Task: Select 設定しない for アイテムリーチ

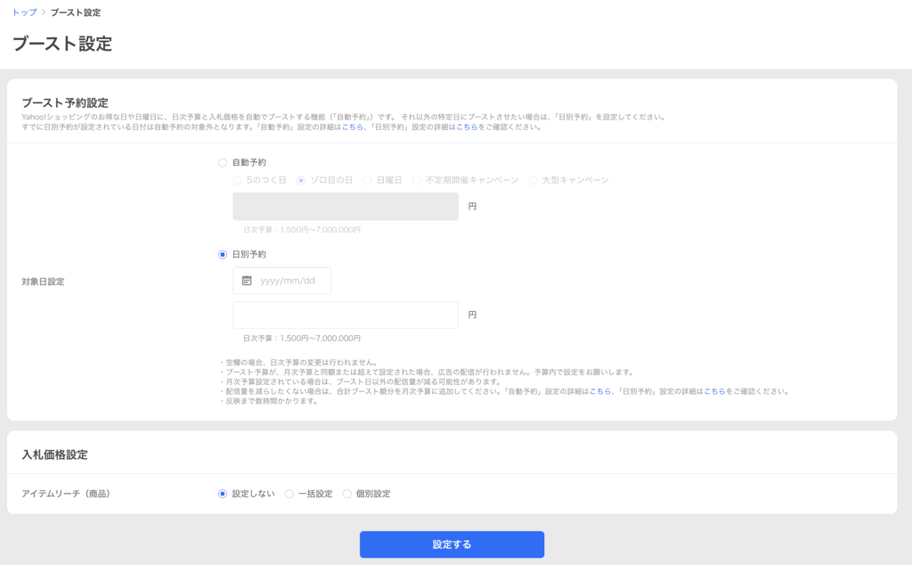Action: pos(223,494)
